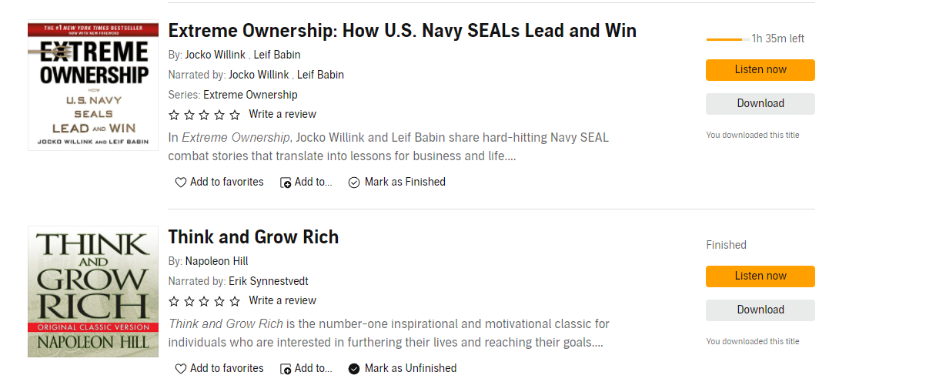Click Add to collection icon for Think and Grow Rich
This screenshot has width=946, height=392.
286,369
